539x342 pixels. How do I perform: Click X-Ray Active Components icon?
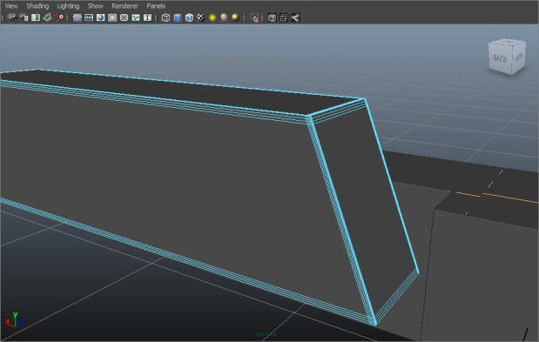point(284,17)
